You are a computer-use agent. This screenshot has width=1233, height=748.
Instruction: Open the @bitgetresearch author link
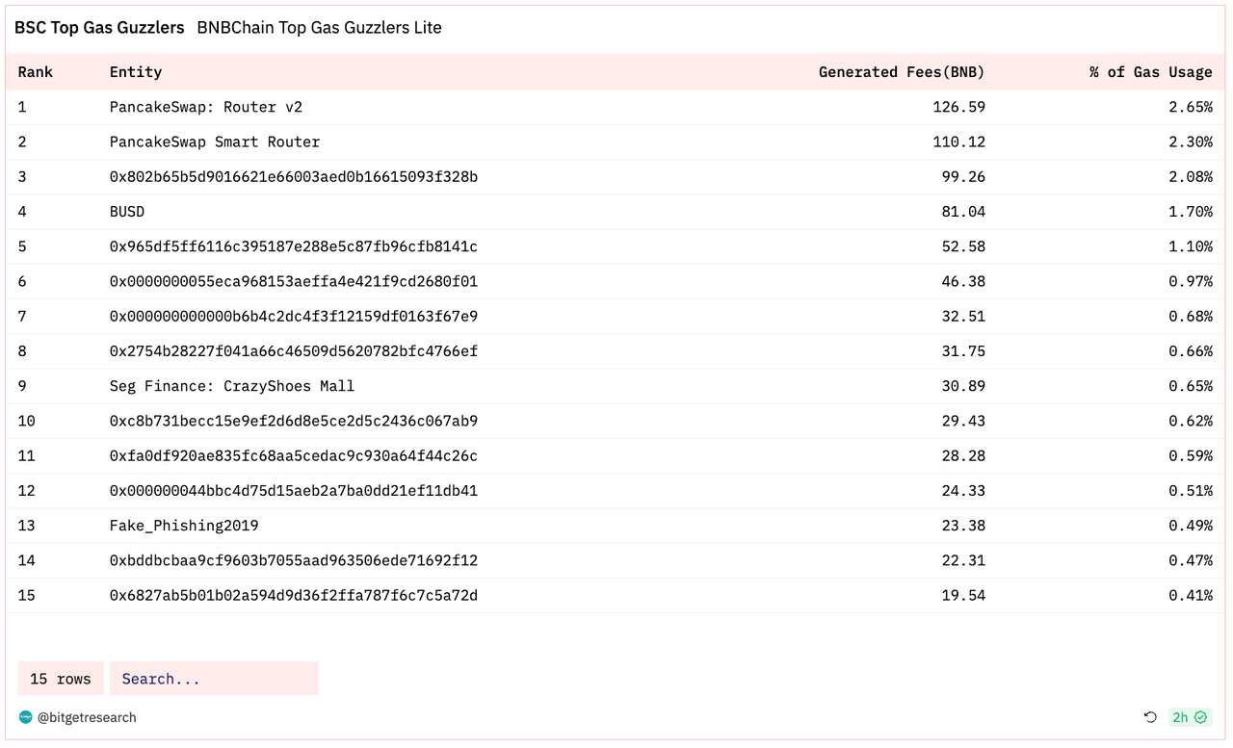(x=87, y=717)
